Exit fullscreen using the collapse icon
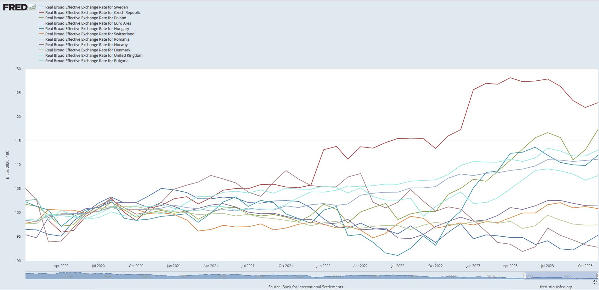This screenshot has height=290, width=599. [x=595, y=282]
